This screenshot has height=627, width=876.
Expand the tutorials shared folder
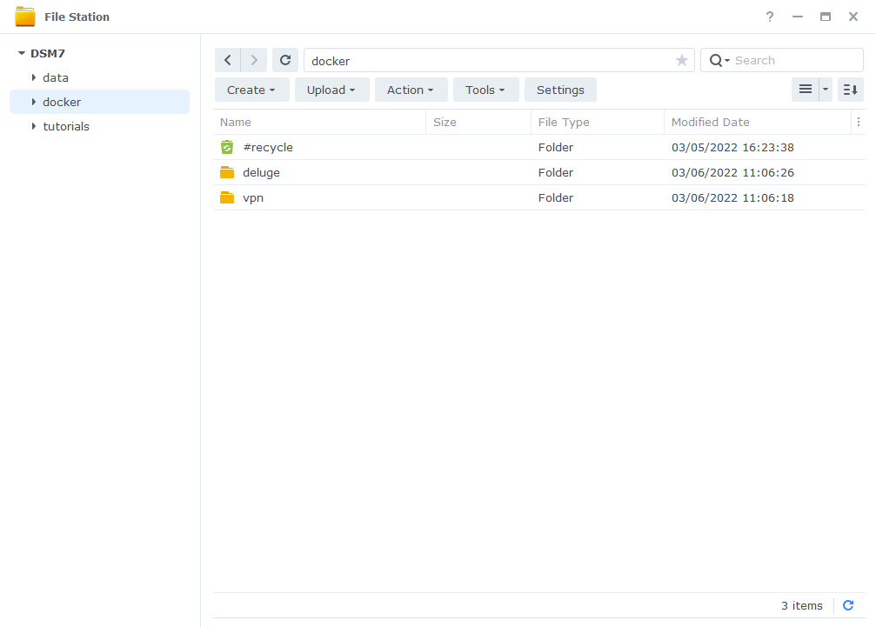coord(34,126)
